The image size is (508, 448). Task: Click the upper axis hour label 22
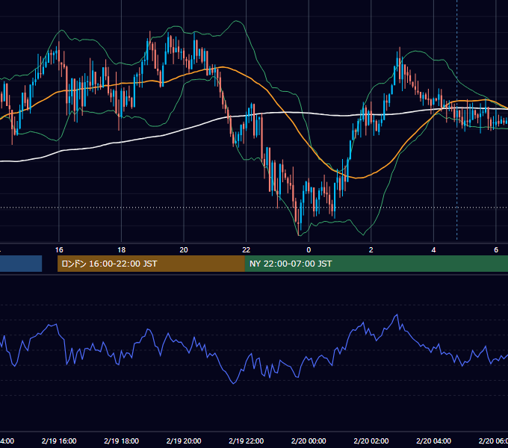pyautogui.click(x=247, y=250)
